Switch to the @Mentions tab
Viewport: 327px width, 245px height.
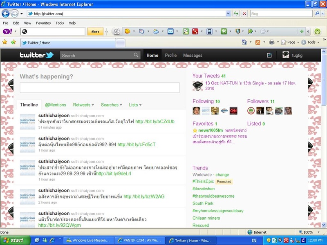point(56,105)
